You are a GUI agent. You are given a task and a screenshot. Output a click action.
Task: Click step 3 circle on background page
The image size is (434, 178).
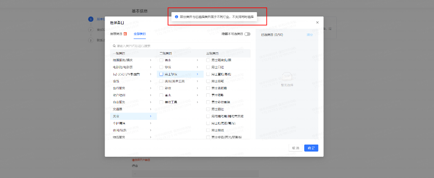click(91, 40)
